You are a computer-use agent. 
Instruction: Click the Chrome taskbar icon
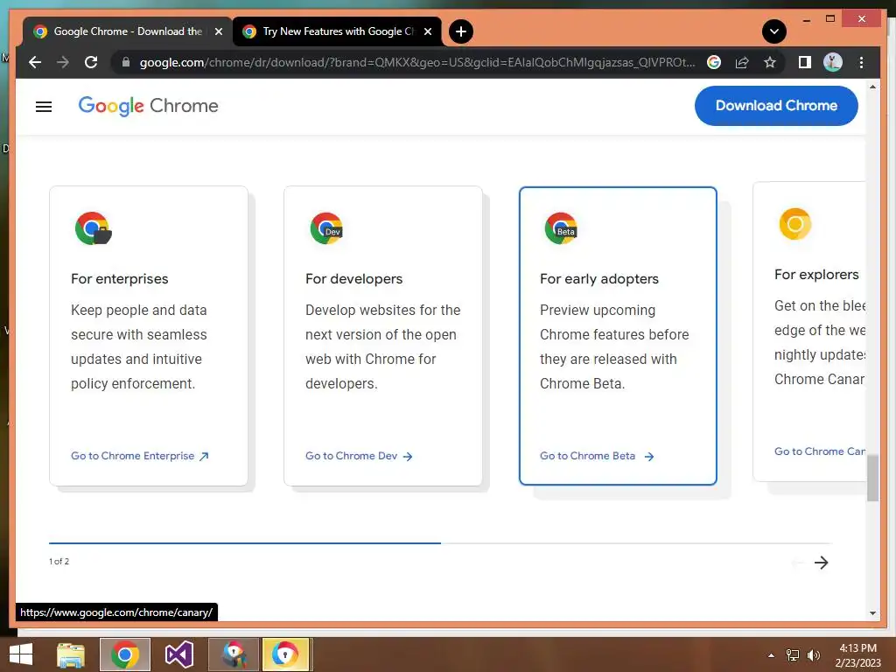(124, 654)
